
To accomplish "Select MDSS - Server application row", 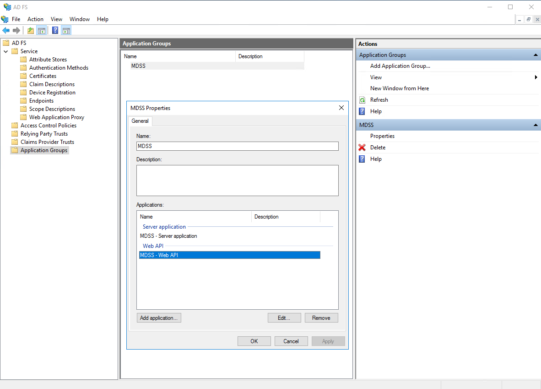I will pos(229,236).
